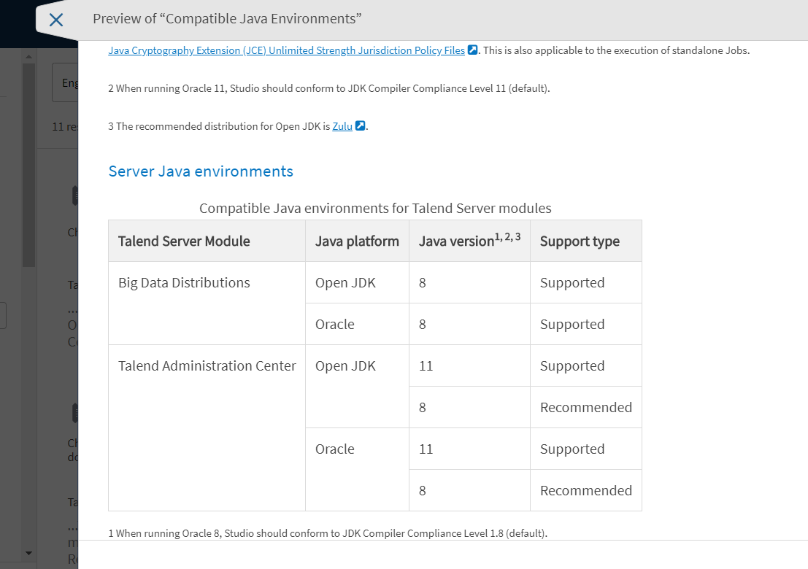
Task: Click the external-link icon after the JCE link
Action: tap(472, 50)
